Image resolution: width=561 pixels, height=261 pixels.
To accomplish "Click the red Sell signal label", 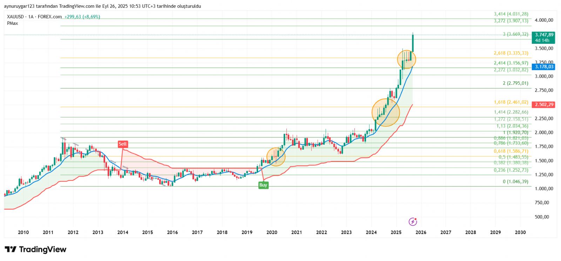I will [x=122, y=144].
